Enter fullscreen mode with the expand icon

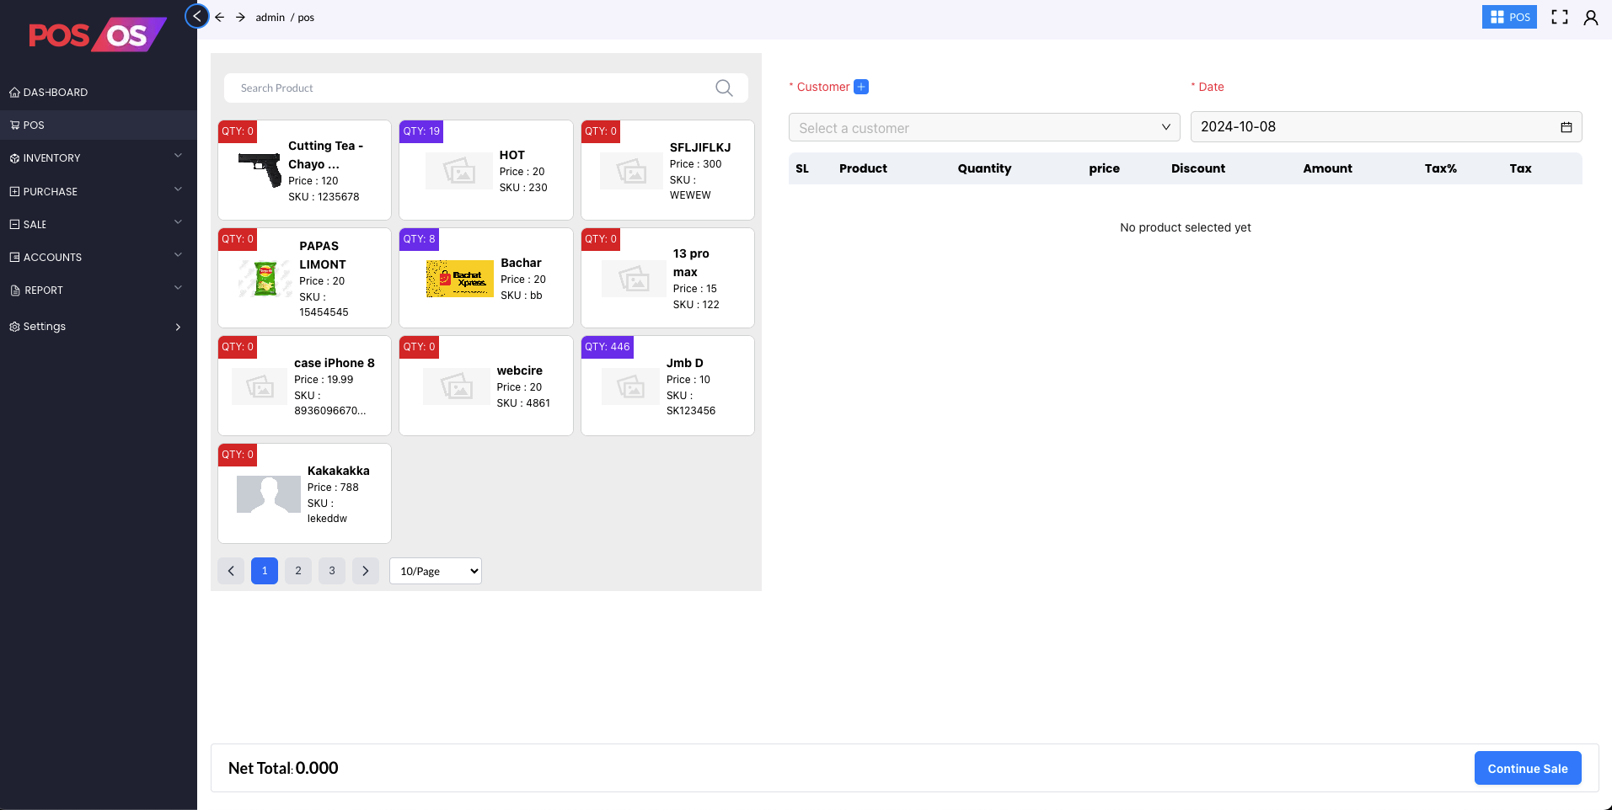pyautogui.click(x=1559, y=17)
